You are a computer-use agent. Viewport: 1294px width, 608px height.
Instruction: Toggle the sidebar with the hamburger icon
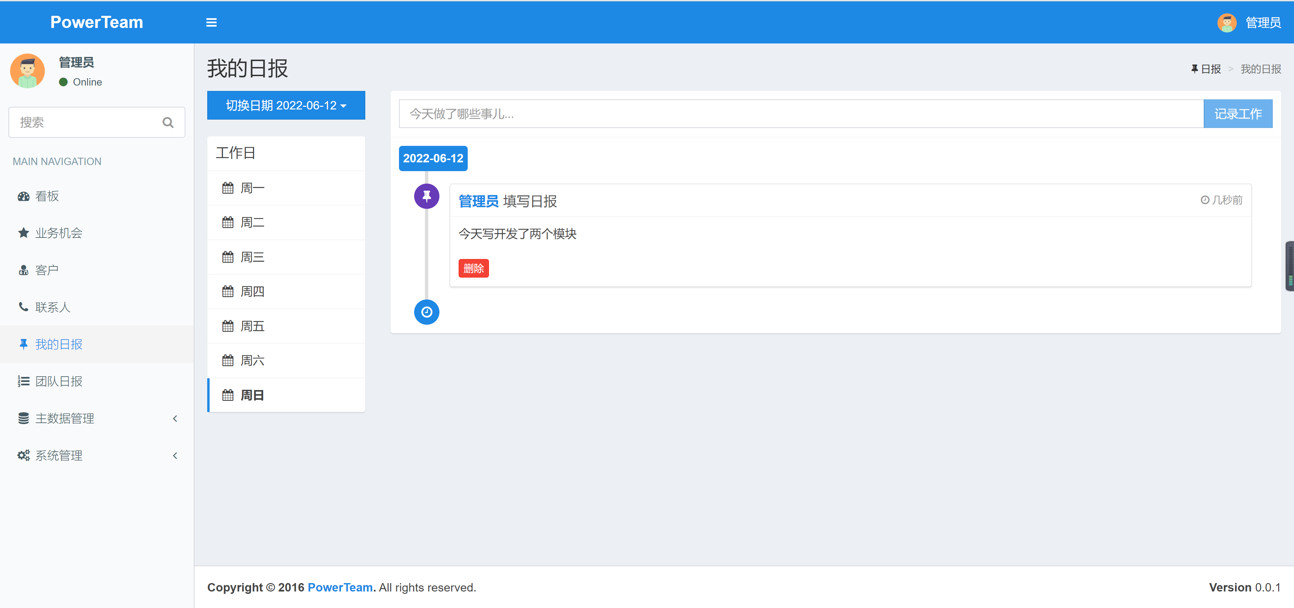[212, 22]
